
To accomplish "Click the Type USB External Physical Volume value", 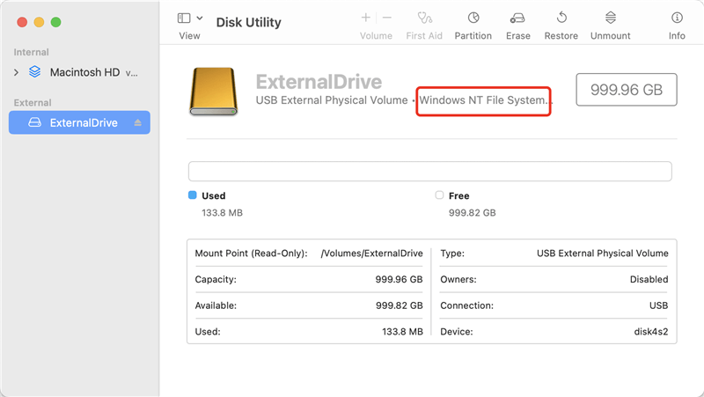I will pyautogui.click(x=603, y=254).
